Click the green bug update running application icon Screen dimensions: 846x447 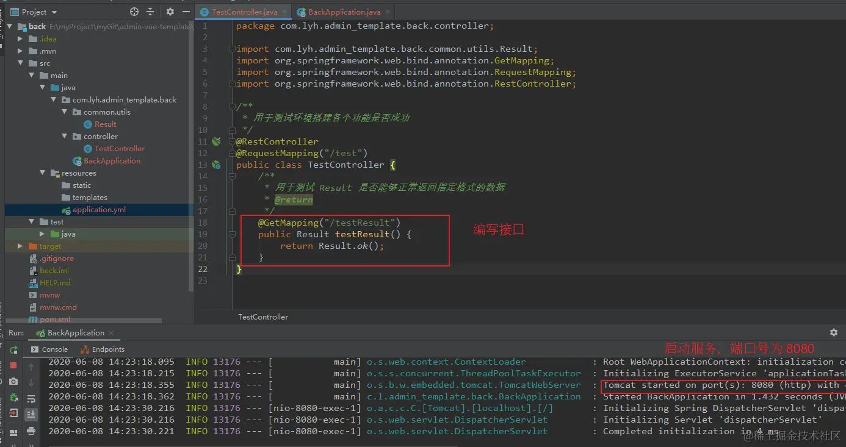13,398
